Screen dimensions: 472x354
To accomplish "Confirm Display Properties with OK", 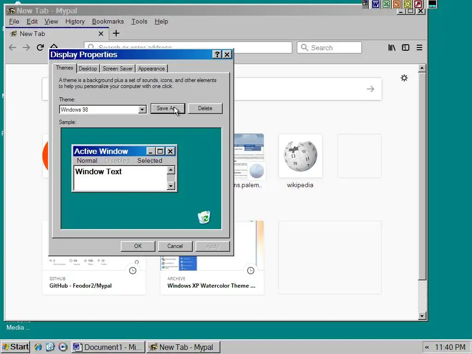I will [138, 246].
